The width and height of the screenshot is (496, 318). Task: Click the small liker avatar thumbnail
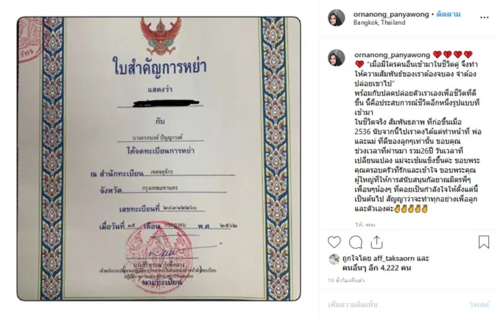[x=334, y=259]
